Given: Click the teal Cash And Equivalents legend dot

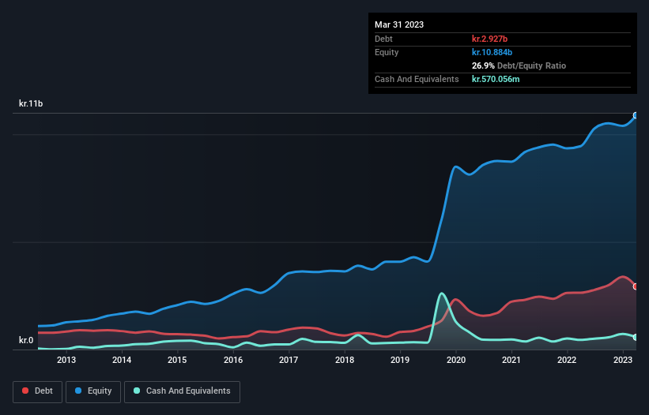Looking at the screenshot, I should pyautogui.click(x=137, y=391).
